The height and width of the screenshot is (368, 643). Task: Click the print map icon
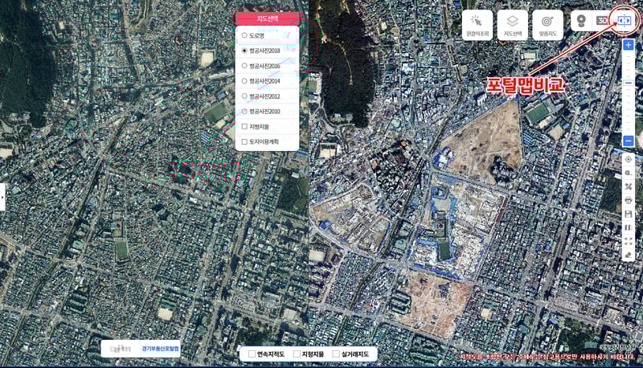pyautogui.click(x=629, y=201)
